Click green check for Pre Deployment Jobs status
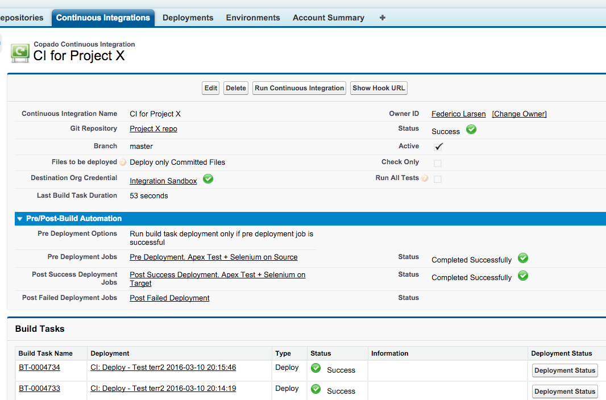Screen dimensions: 606x400 (523, 258)
